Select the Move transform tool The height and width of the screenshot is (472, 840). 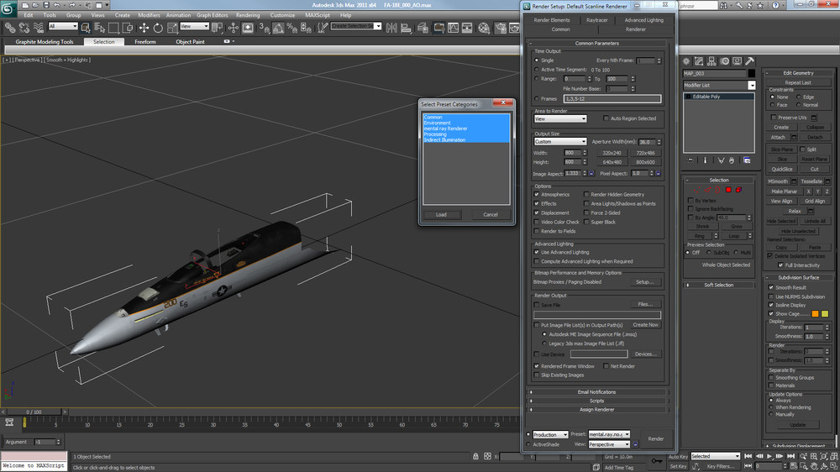coord(144,27)
